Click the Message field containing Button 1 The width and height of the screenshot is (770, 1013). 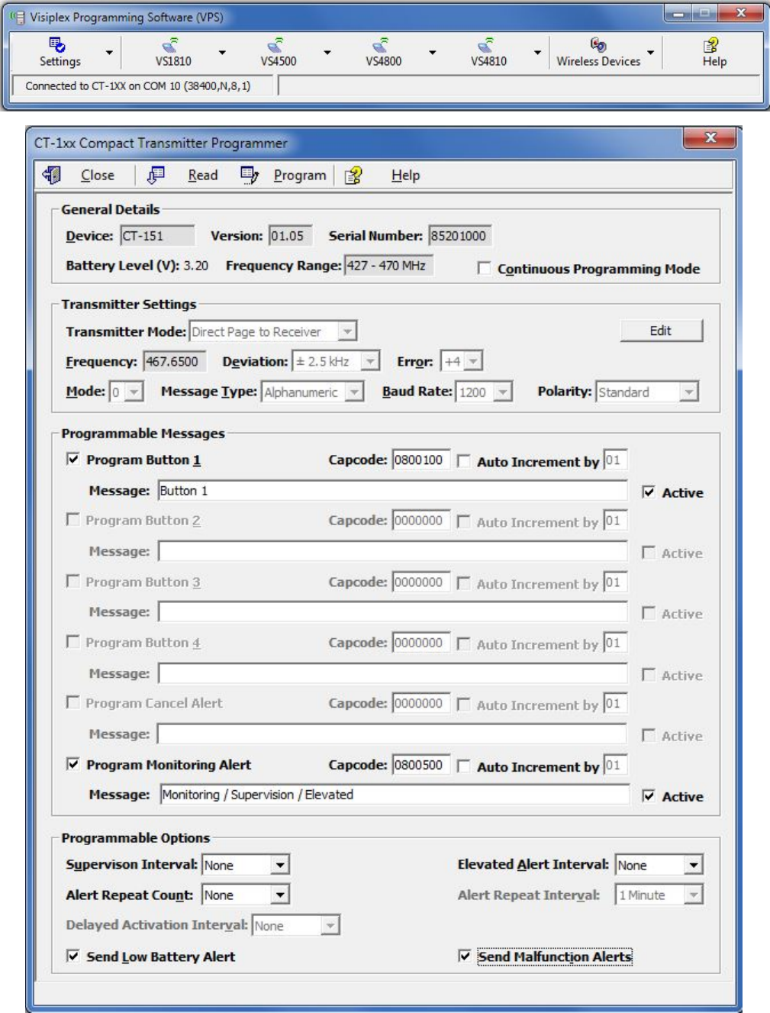[392, 490]
